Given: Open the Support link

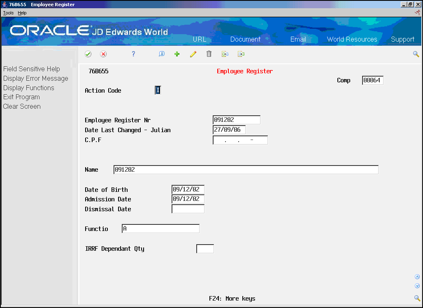Looking at the screenshot, I should [x=402, y=40].
